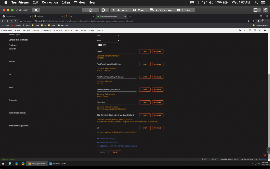Click the DONE button

(x=115, y=152)
